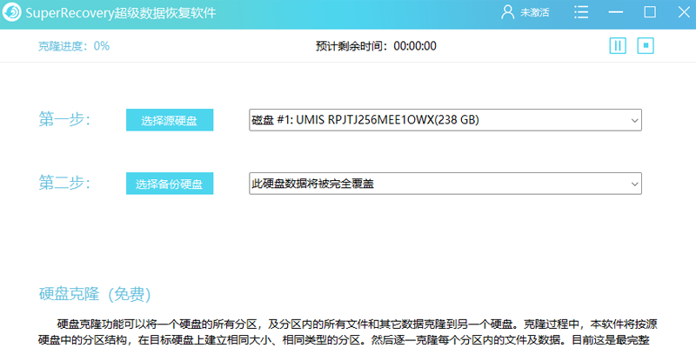Open the source disk dropdown arrow

pyautogui.click(x=635, y=120)
